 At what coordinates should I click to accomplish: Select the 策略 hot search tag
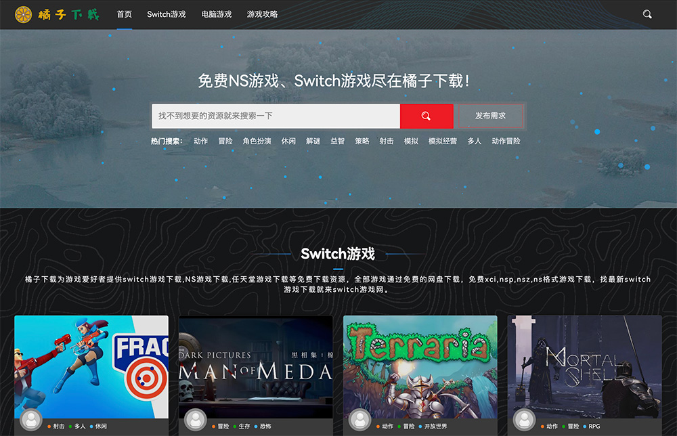[362, 141]
